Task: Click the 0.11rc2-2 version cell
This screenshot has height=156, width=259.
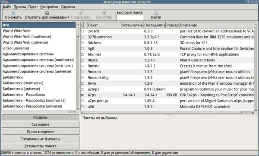Action: pos(152,54)
